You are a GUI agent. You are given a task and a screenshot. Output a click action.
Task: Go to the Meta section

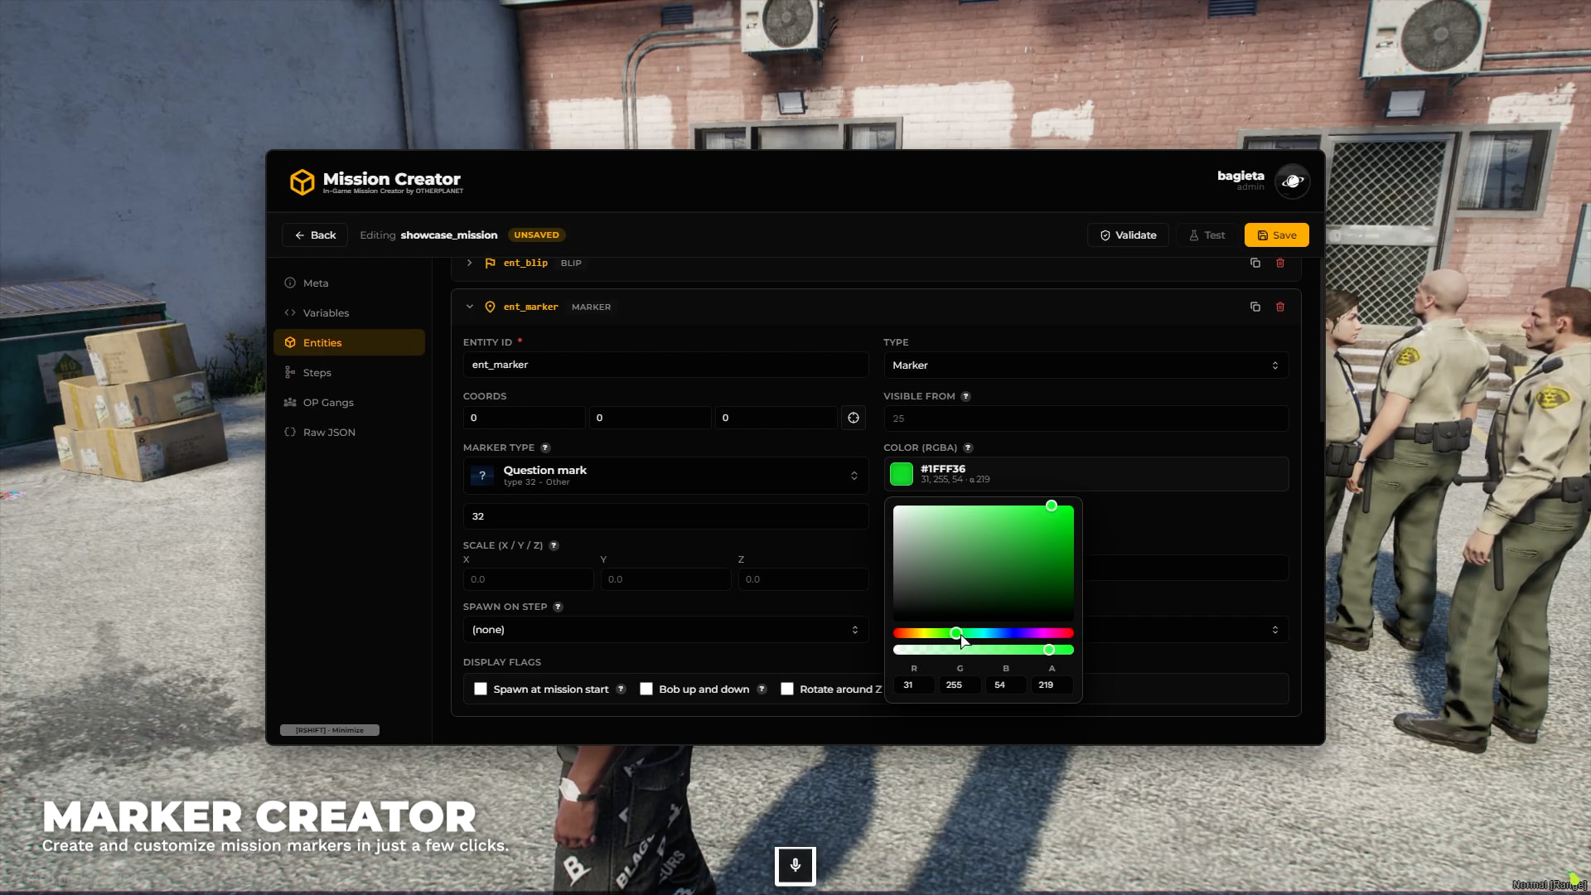(x=349, y=283)
